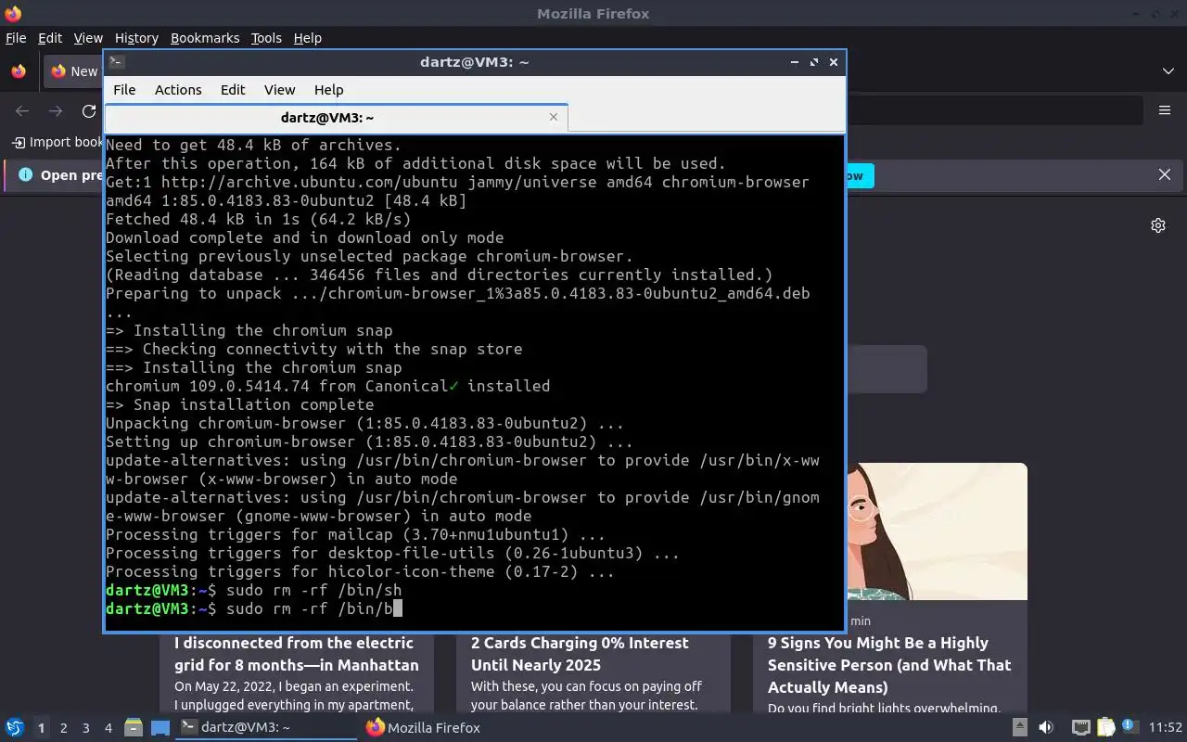The image size is (1187, 742).
Task: Dismiss the Firefox notification bar
Action: pyautogui.click(x=1165, y=174)
